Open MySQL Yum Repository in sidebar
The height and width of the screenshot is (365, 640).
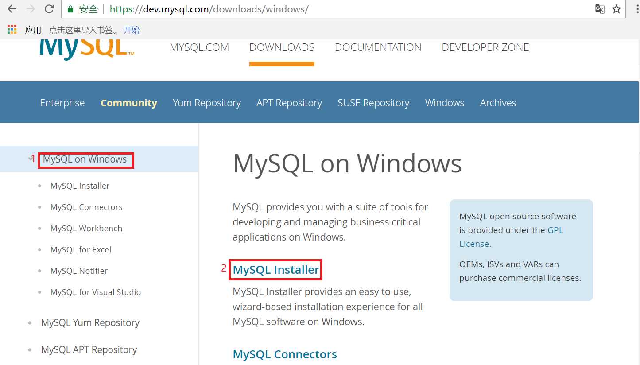(x=90, y=323)
